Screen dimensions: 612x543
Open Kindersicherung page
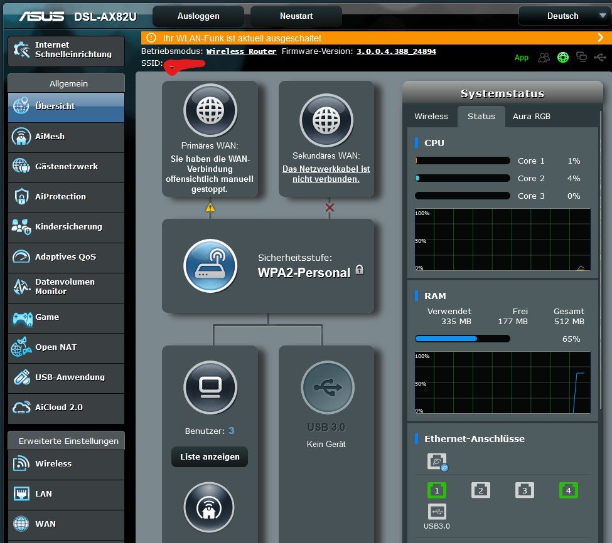66,227
